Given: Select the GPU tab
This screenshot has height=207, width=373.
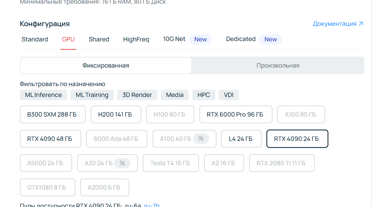Looking at the screenshot, I should [68, 39].
